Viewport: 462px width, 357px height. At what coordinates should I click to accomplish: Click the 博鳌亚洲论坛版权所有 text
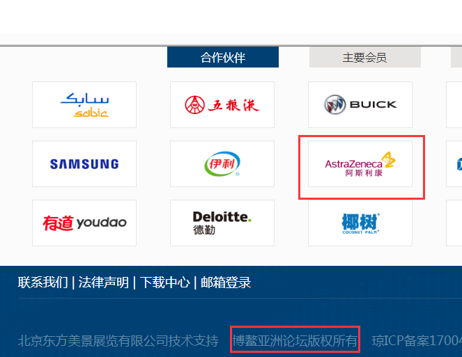(295, 341)
